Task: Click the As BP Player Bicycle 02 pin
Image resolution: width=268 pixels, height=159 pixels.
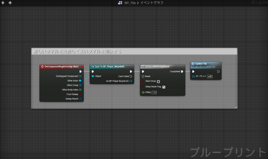Action: (x=131, y=81)
